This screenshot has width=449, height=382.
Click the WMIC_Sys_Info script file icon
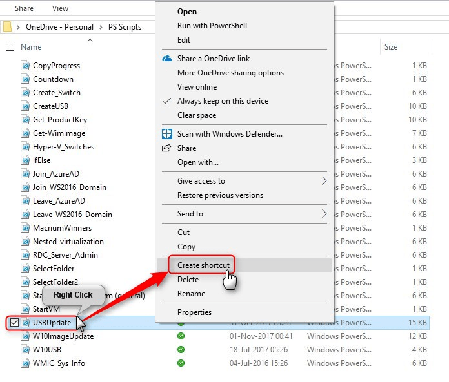(25, 363)
